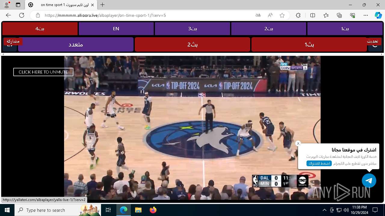Click the تحديث refresh button
The width and height of the screenshot is (385, 216).
(373, 41)
